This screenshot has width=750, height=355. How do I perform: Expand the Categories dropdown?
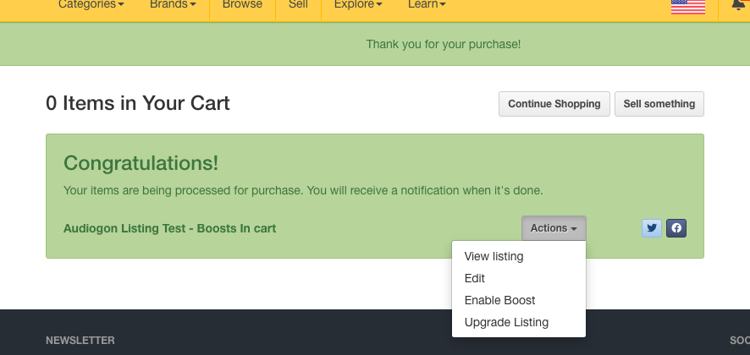point(91,5)
